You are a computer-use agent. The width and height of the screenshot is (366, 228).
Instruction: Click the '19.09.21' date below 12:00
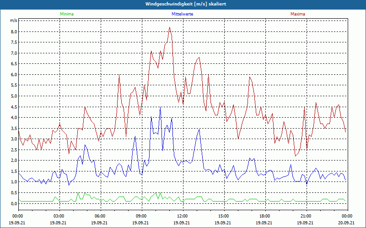[182, 223]
